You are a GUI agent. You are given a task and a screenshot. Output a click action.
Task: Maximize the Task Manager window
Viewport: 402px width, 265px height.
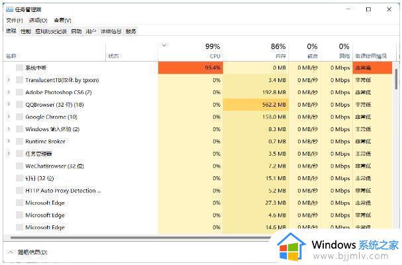[x=368, y=9]
